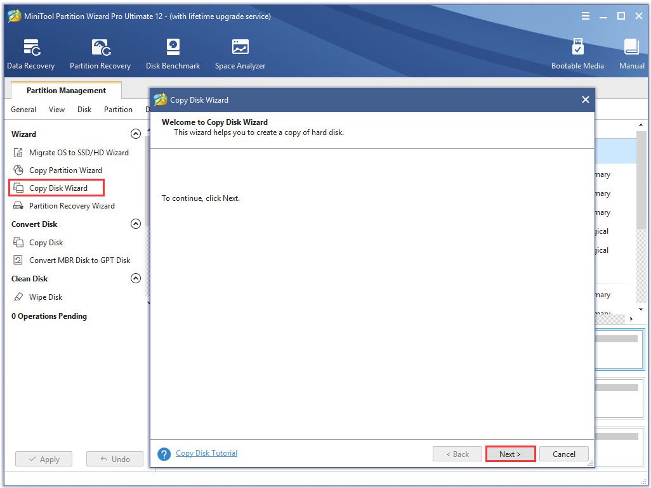Choose Wipe Disk option
Viewport: 651px width, 488px height.
(46, 297)
